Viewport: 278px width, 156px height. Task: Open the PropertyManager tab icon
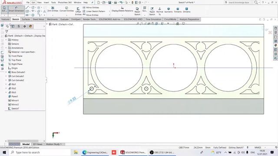click(13, 26)
